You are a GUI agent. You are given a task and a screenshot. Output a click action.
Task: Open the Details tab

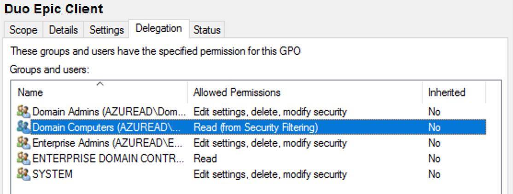point(64,30)
